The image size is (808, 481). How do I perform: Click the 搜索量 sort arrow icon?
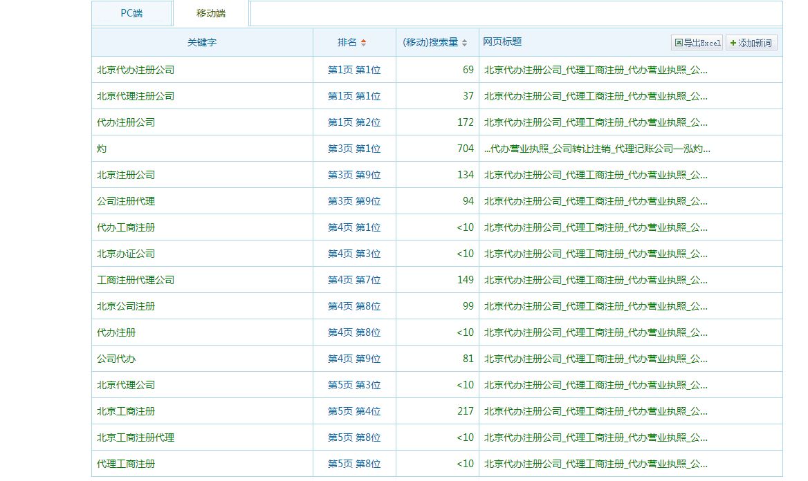click(464, 43)
